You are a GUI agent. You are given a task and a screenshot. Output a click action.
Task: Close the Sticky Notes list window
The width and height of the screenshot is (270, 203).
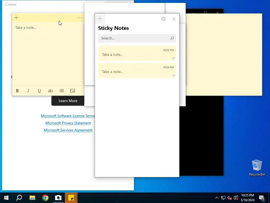click(x=174, y=19)
